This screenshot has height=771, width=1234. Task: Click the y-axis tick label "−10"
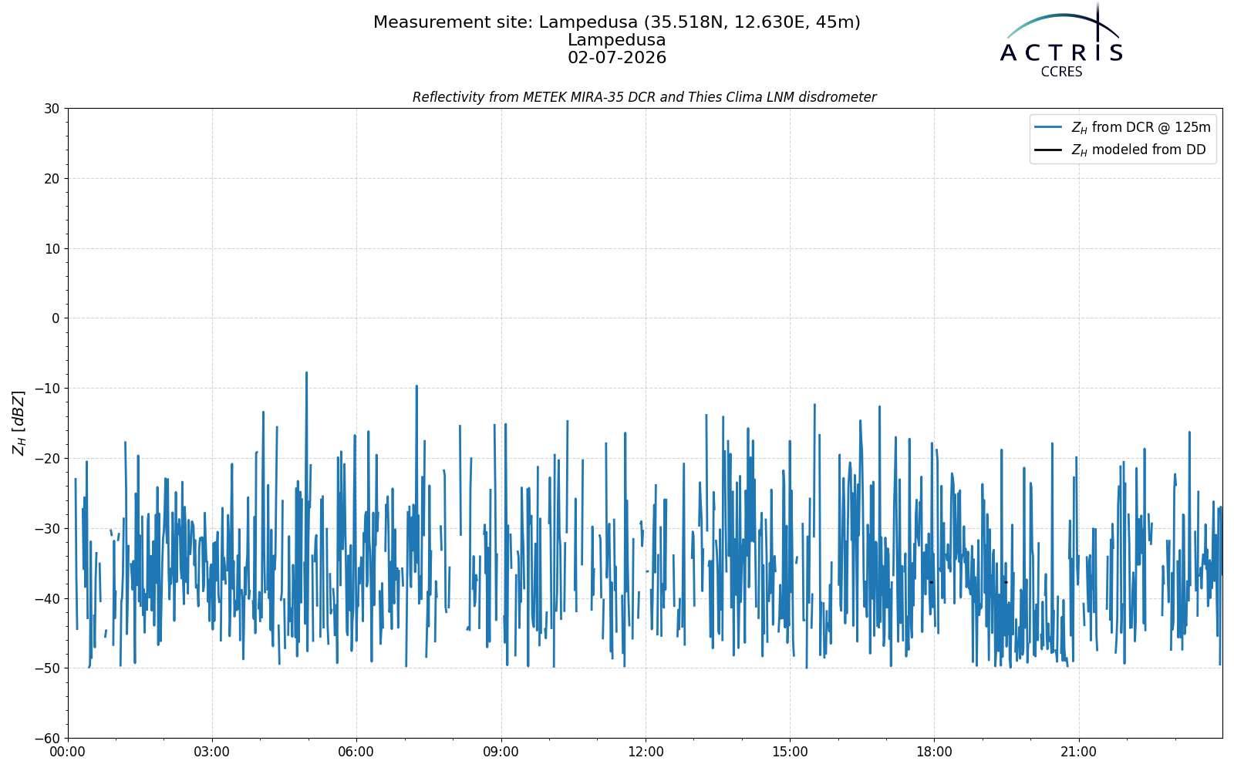pyautogui.click(x=47, y=389)
